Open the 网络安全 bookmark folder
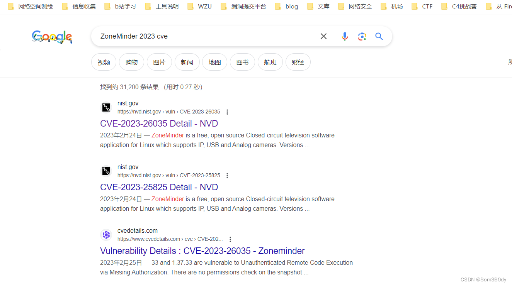Screen dimensions: 512x286 click(355, 6)
